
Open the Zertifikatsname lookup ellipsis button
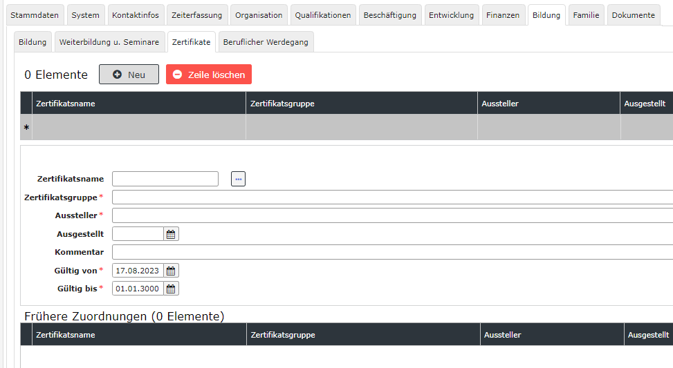[x=238, y=179]
